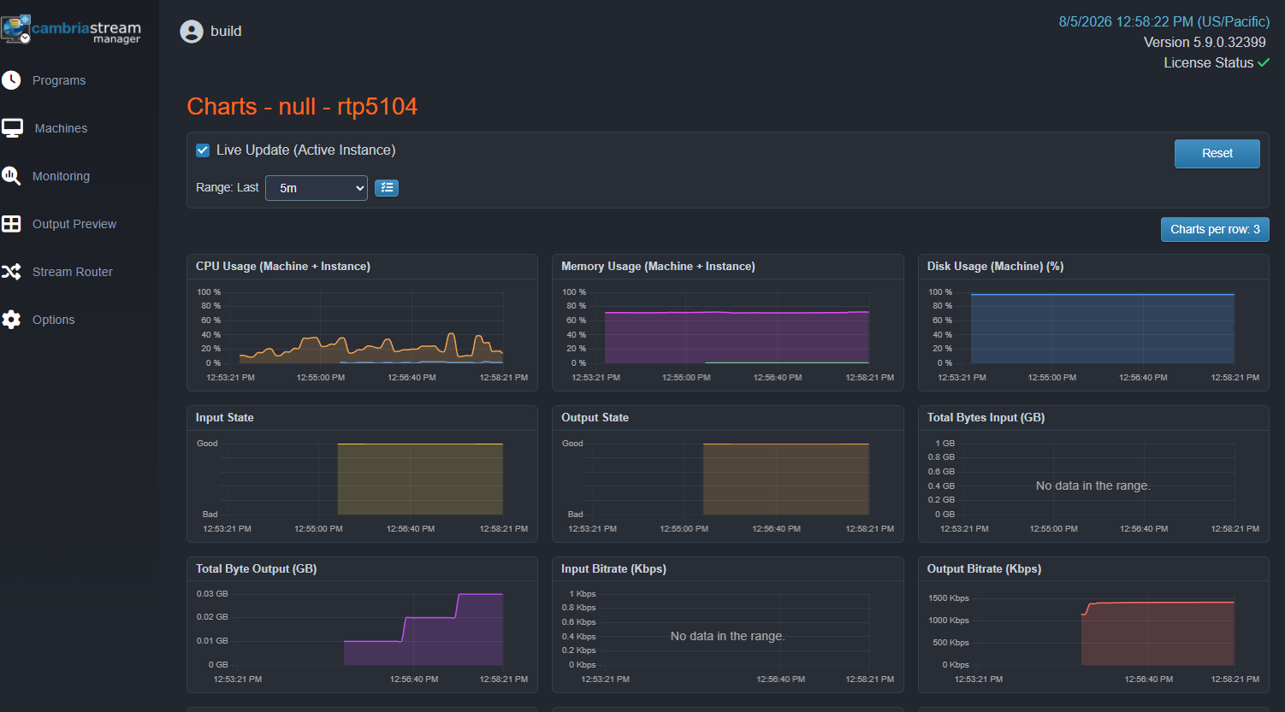Screen dimensions: 1285x712
Task: Click the Monitoring magnifier chart icon
Action: point(11,176)
